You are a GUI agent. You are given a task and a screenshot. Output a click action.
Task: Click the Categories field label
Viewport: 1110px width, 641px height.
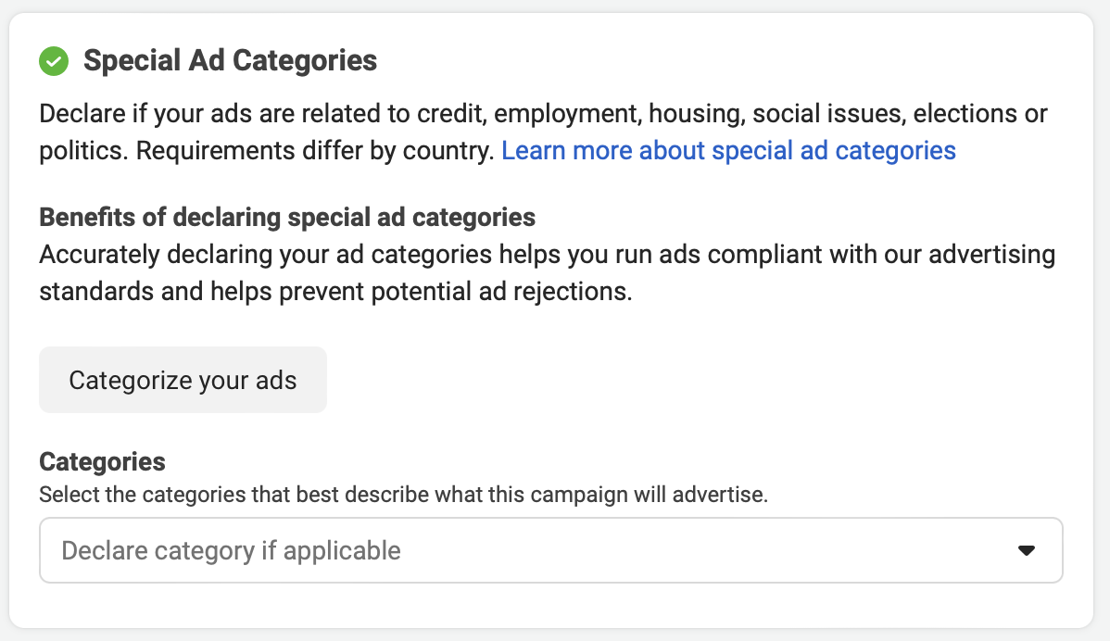(x=102, y=461)
